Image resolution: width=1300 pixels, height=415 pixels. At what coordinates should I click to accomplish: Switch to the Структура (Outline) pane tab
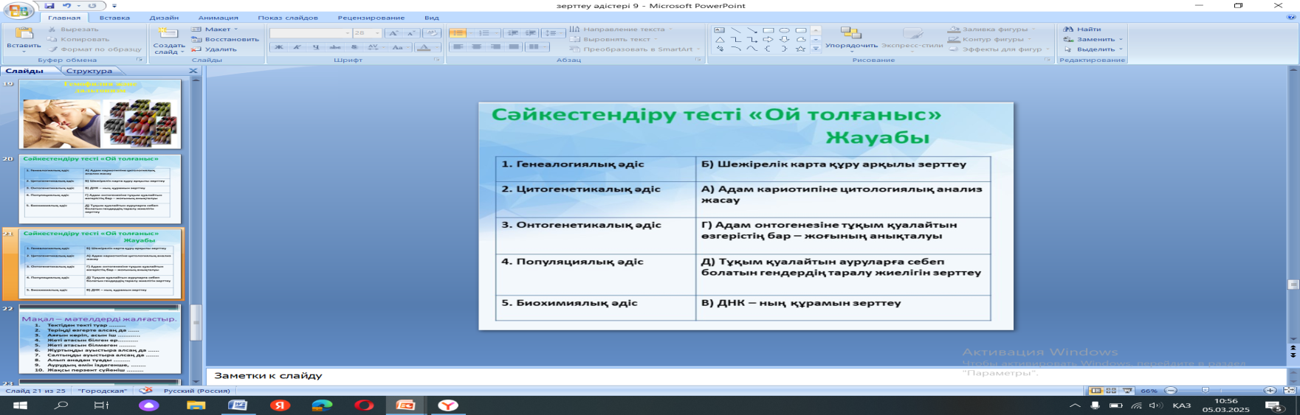click(89, 71)
